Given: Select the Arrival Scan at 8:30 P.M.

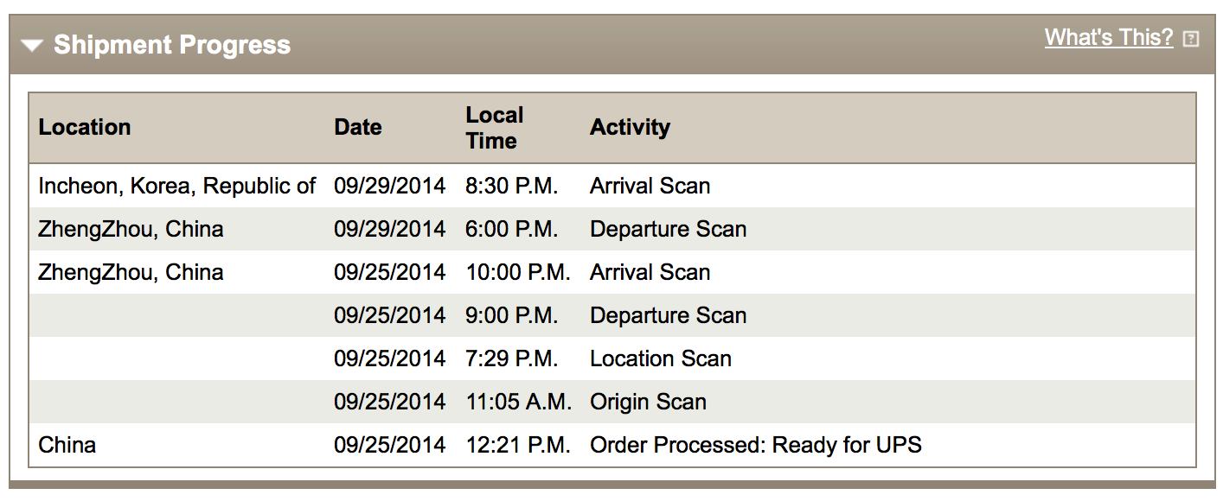Looking at the screenshot, I should [650, 186].
